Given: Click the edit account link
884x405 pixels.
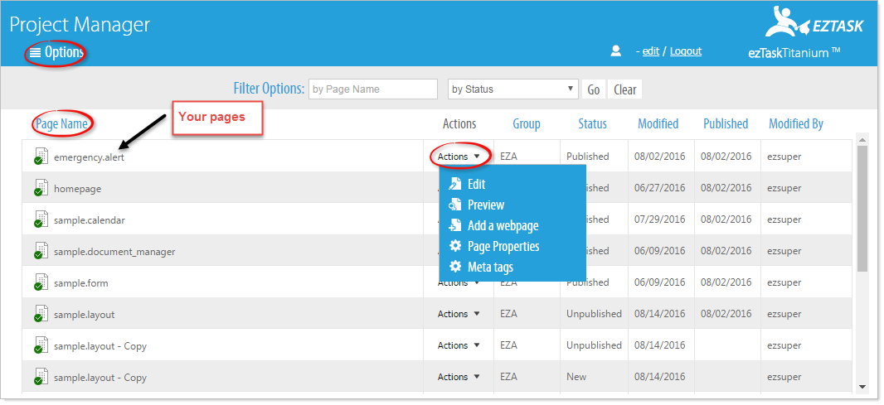Looking at the screenshot, I should pos(651,51).
